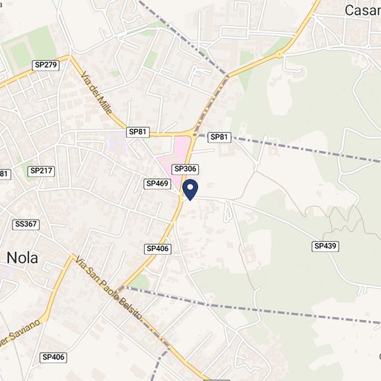The image size is (381, 381).
Task: Select the Via San Paolo Belsito label
Action: point(109,287)
